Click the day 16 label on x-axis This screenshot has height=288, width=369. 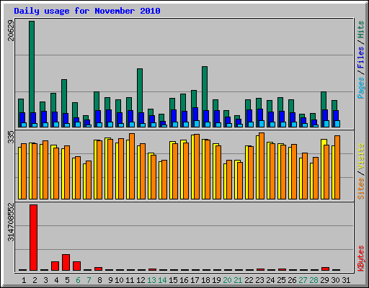point(184,280)
